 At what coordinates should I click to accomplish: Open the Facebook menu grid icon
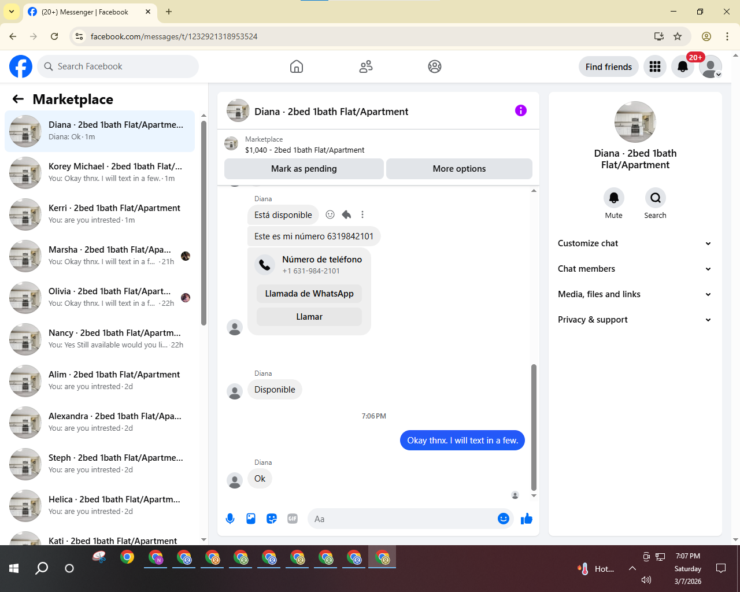655,66
